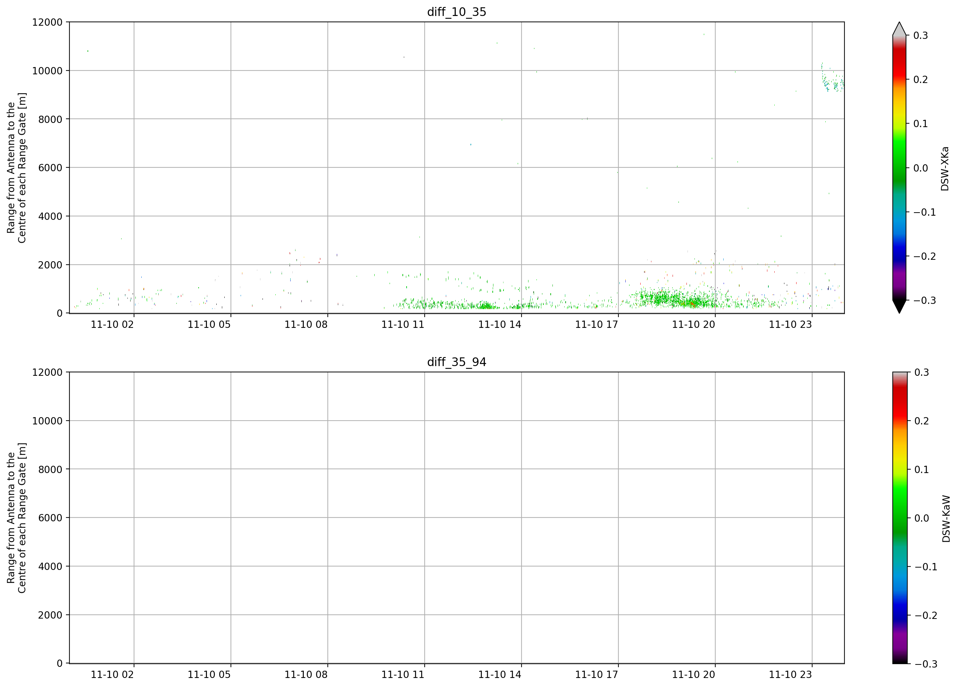The image size is (958, 687).
Task: Click the 0.3 tick on DSW-KaW colorbar
Action: pos(922,373)
